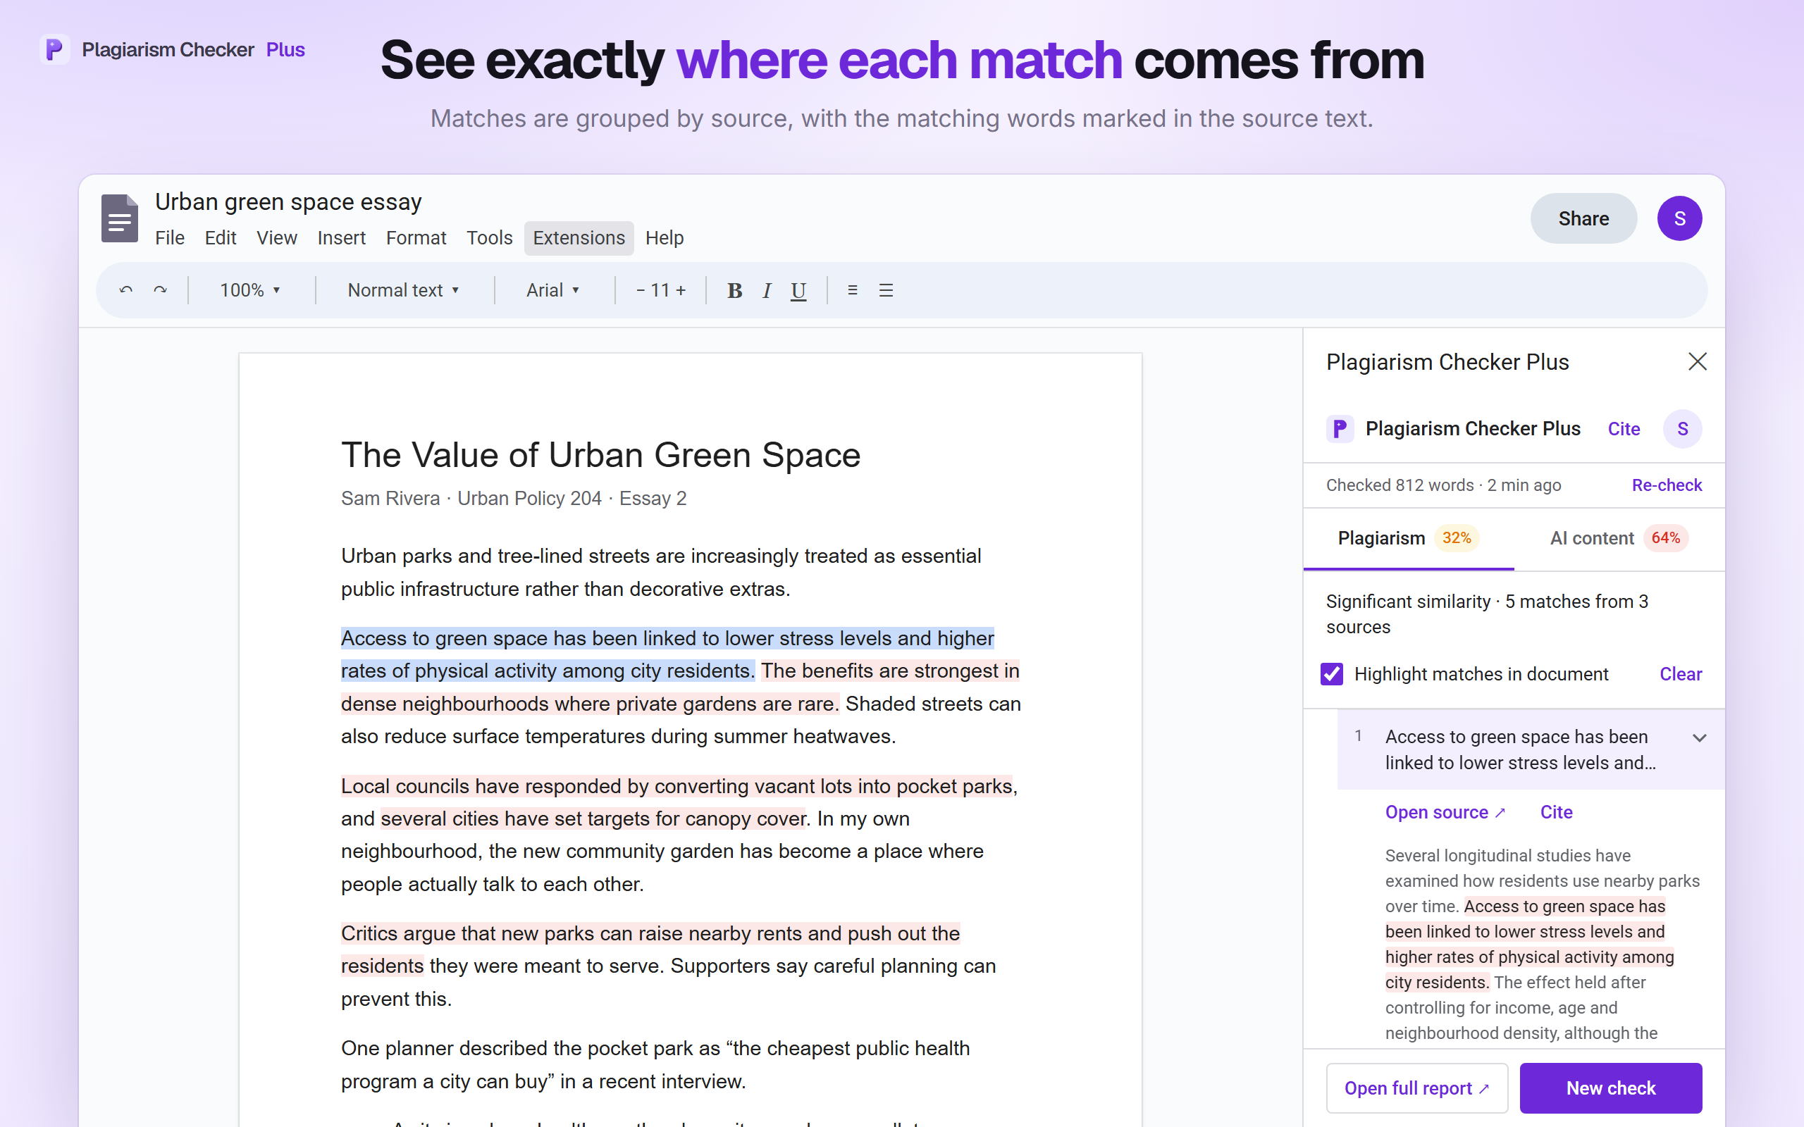
Task: Click the New check button
Action: point(1610,1088)
